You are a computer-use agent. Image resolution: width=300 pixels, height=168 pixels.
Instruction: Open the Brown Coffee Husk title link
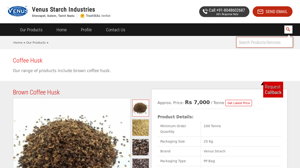(36, 92)
